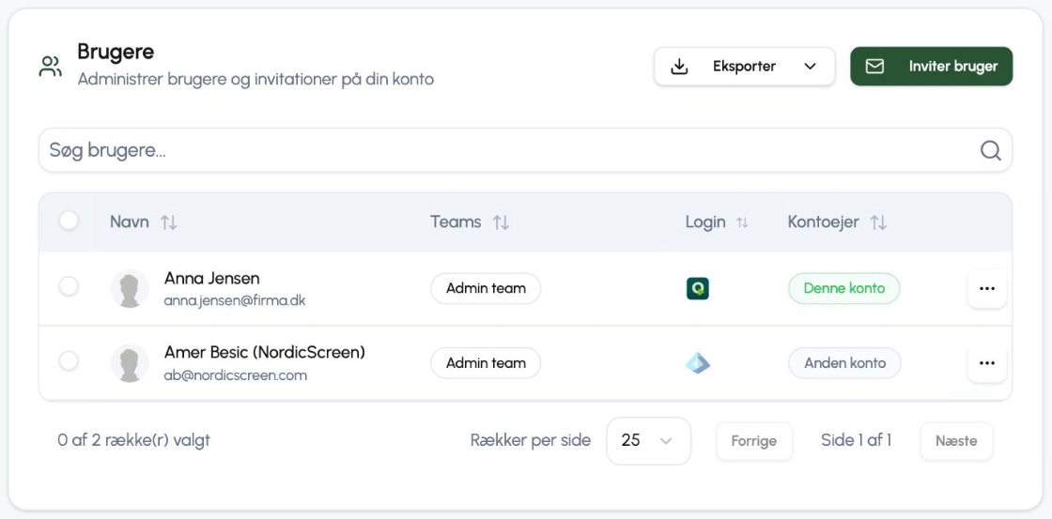Go to next page with Næste
Image resolution: width=1052 pixels, height=519 pixels.
click(957, 441)
